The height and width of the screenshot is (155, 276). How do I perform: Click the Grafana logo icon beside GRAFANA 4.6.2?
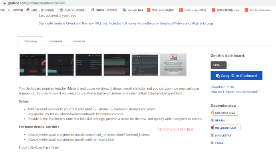point(212,113)
